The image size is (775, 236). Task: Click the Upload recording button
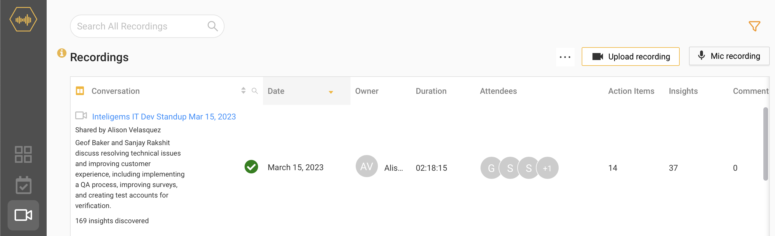(630, 57)
